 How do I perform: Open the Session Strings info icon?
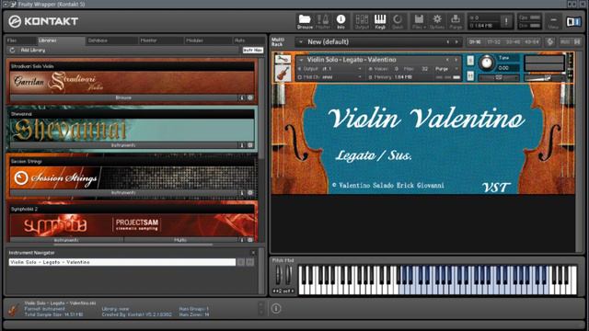tap(242, 192)
